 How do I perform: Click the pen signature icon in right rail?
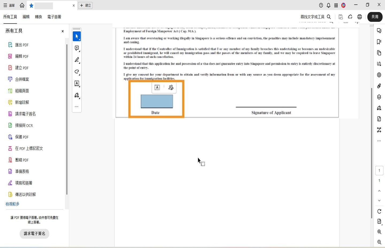click(379, 108)
